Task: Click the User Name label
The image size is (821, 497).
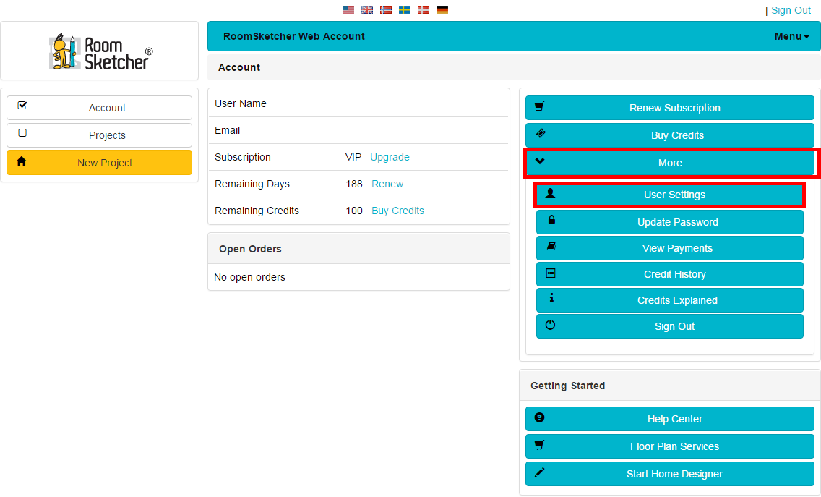Action: (241, 103)
